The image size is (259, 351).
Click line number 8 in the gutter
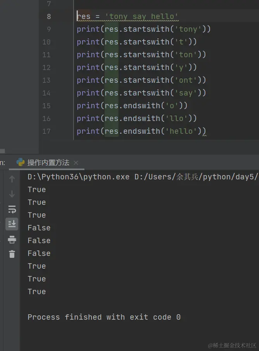[x=49, y=16]
